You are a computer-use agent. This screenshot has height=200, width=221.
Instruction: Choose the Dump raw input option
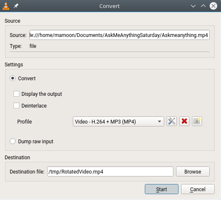point(13,141)
